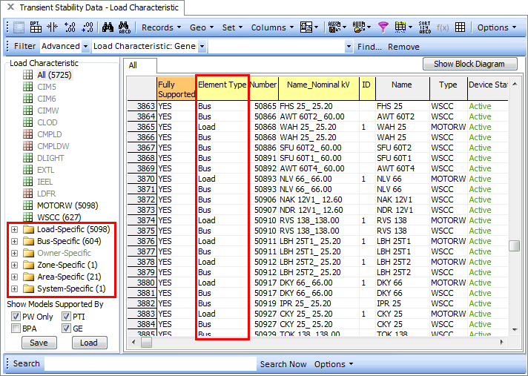528x376 pixels.
Task: Expand the Load-Specific tree node
Action: click(x=14, y=230)
